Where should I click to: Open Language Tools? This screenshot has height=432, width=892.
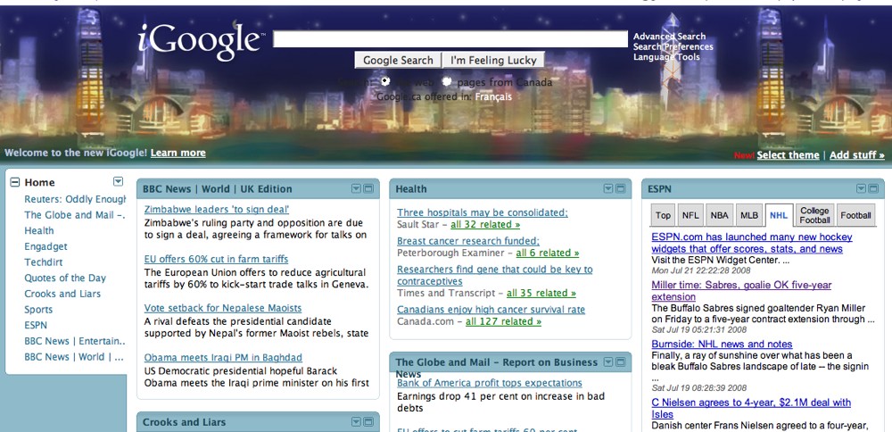666,57
